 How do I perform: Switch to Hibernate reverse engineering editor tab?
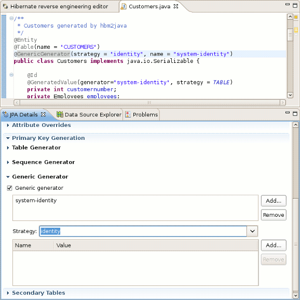point(59,7)
